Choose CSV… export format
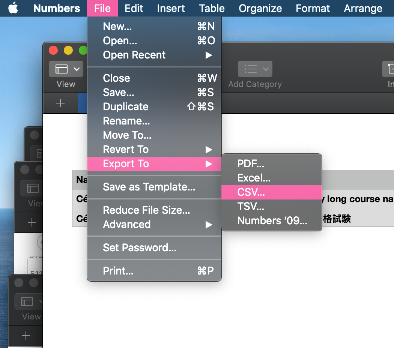This screenshot has width=394, height=348. (272, 192)
